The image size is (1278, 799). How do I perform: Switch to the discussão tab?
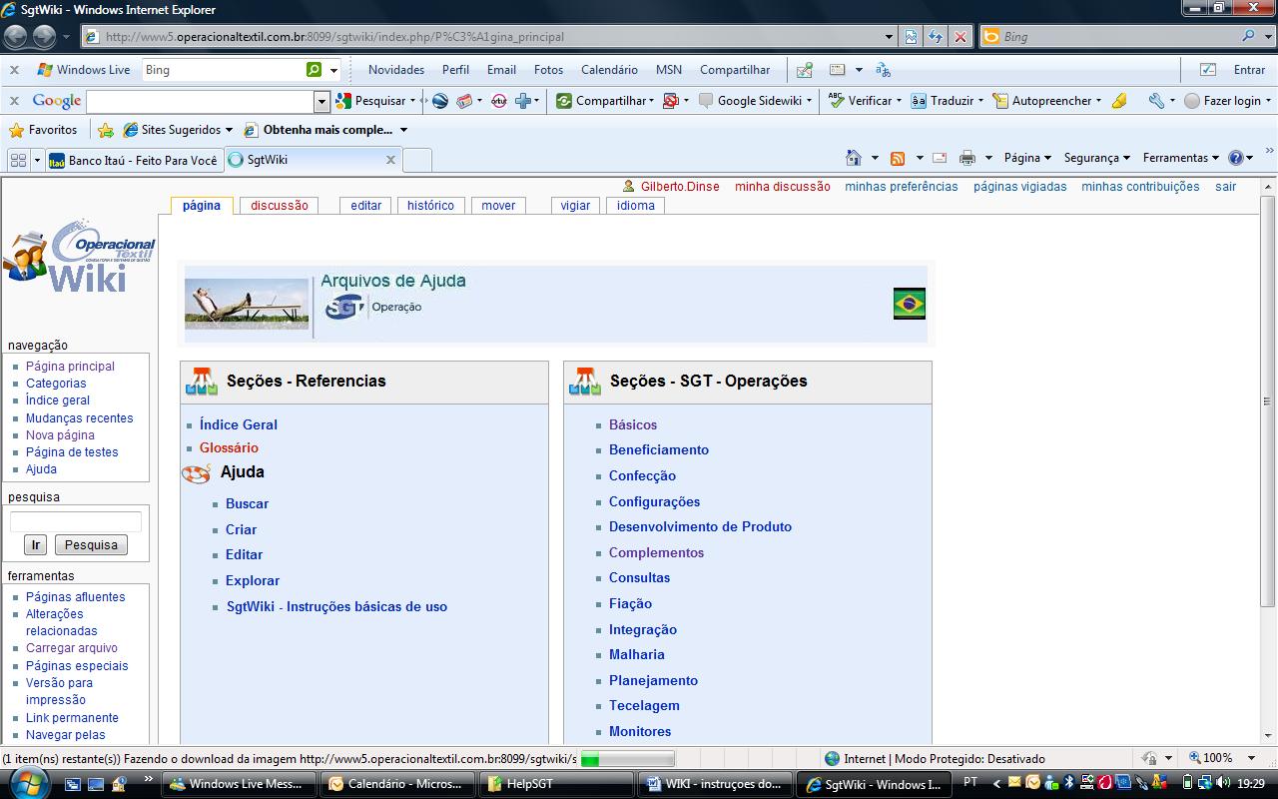click(x=280, y=206)
